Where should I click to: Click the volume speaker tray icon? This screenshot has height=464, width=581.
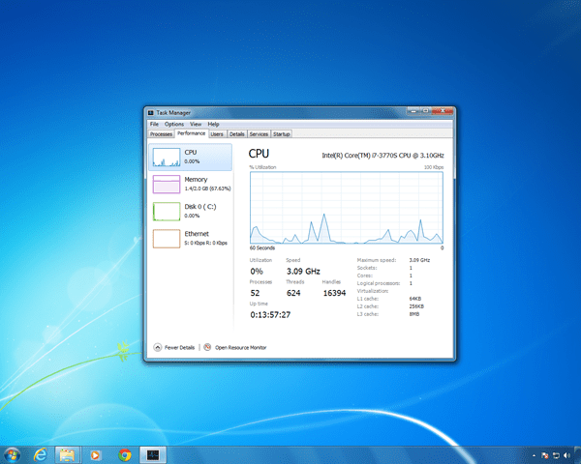(566, 455)
